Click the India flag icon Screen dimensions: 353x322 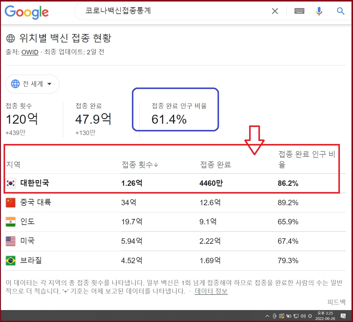tap(10, 222)
